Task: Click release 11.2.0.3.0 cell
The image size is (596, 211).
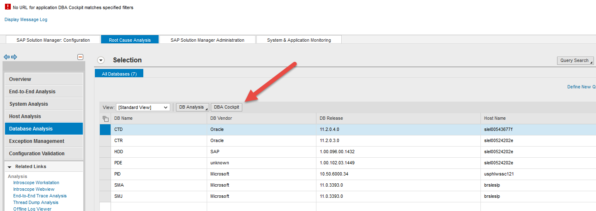Action: click(398, 141)
